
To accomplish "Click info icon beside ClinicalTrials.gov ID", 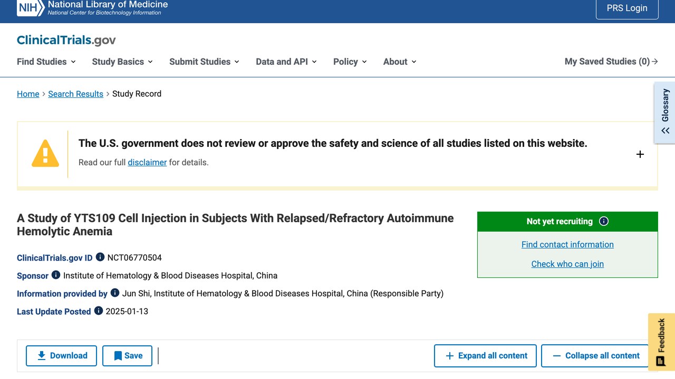I will pyautogui.click(x=100, y=257).
